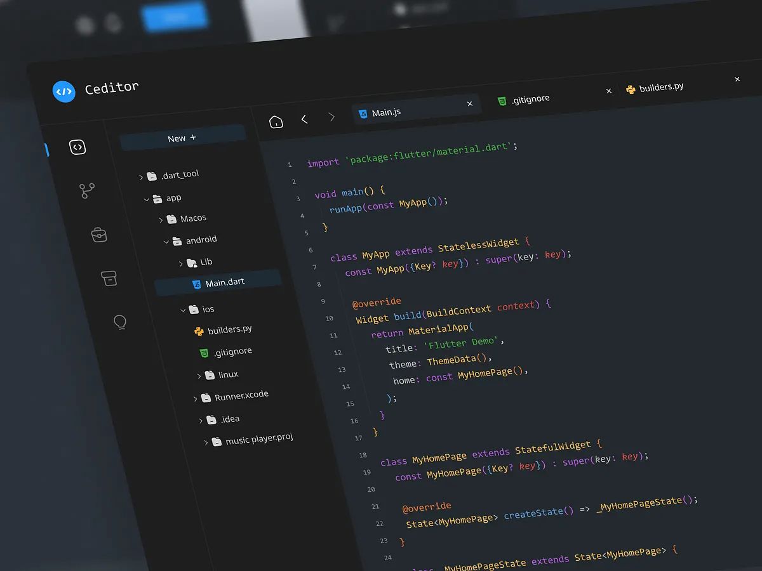Select the Main.dart file in the tree
762x571 pixels.
click(224, 283)
